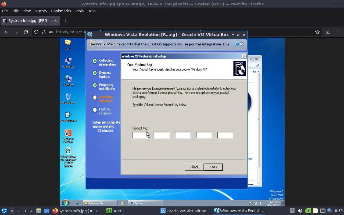Image resolution: width=344 pixels, height=215 pixels.
Task: Click the host volume speaker icon
Action: click(x=300, y=211)
